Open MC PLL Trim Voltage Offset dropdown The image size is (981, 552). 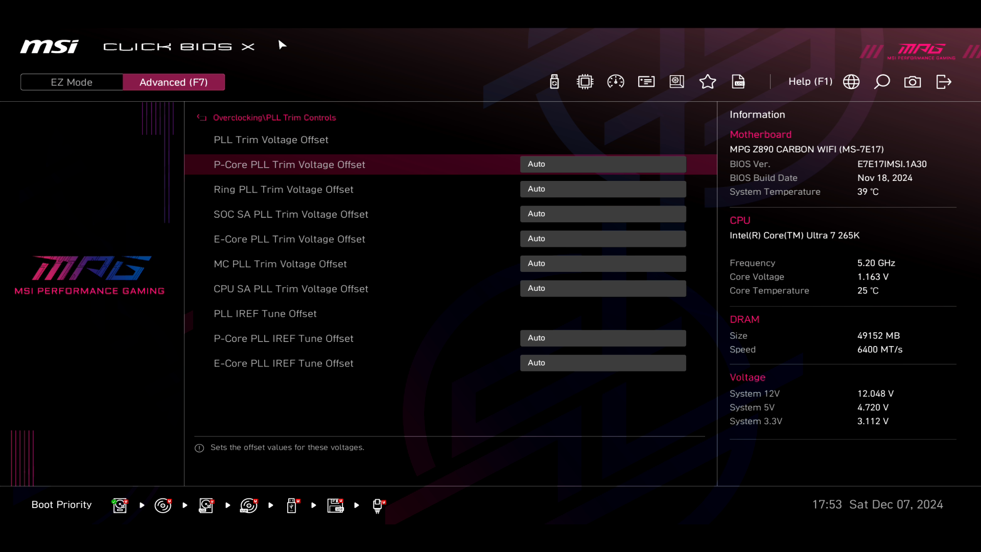tap(603, 264)
